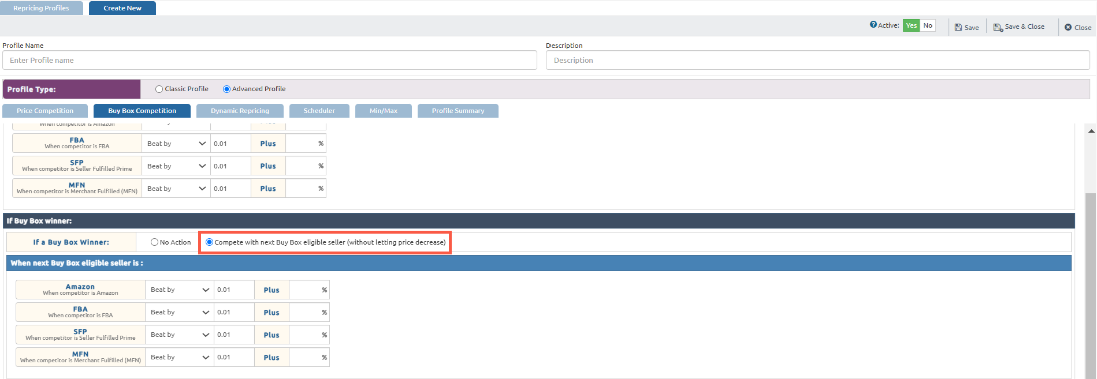Viewport: 1097px width, 379px height.
Task: Select Compete with next Buy Box eligible seller
Action: [209, 242]
